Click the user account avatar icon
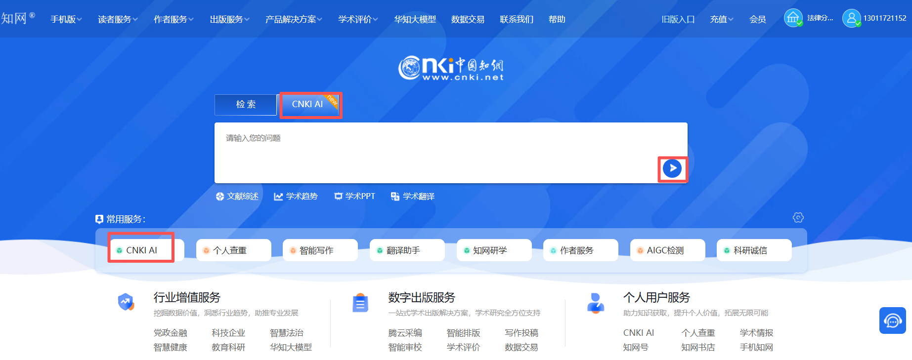Screen dimensions: 912x360 [x=851, y=18]
